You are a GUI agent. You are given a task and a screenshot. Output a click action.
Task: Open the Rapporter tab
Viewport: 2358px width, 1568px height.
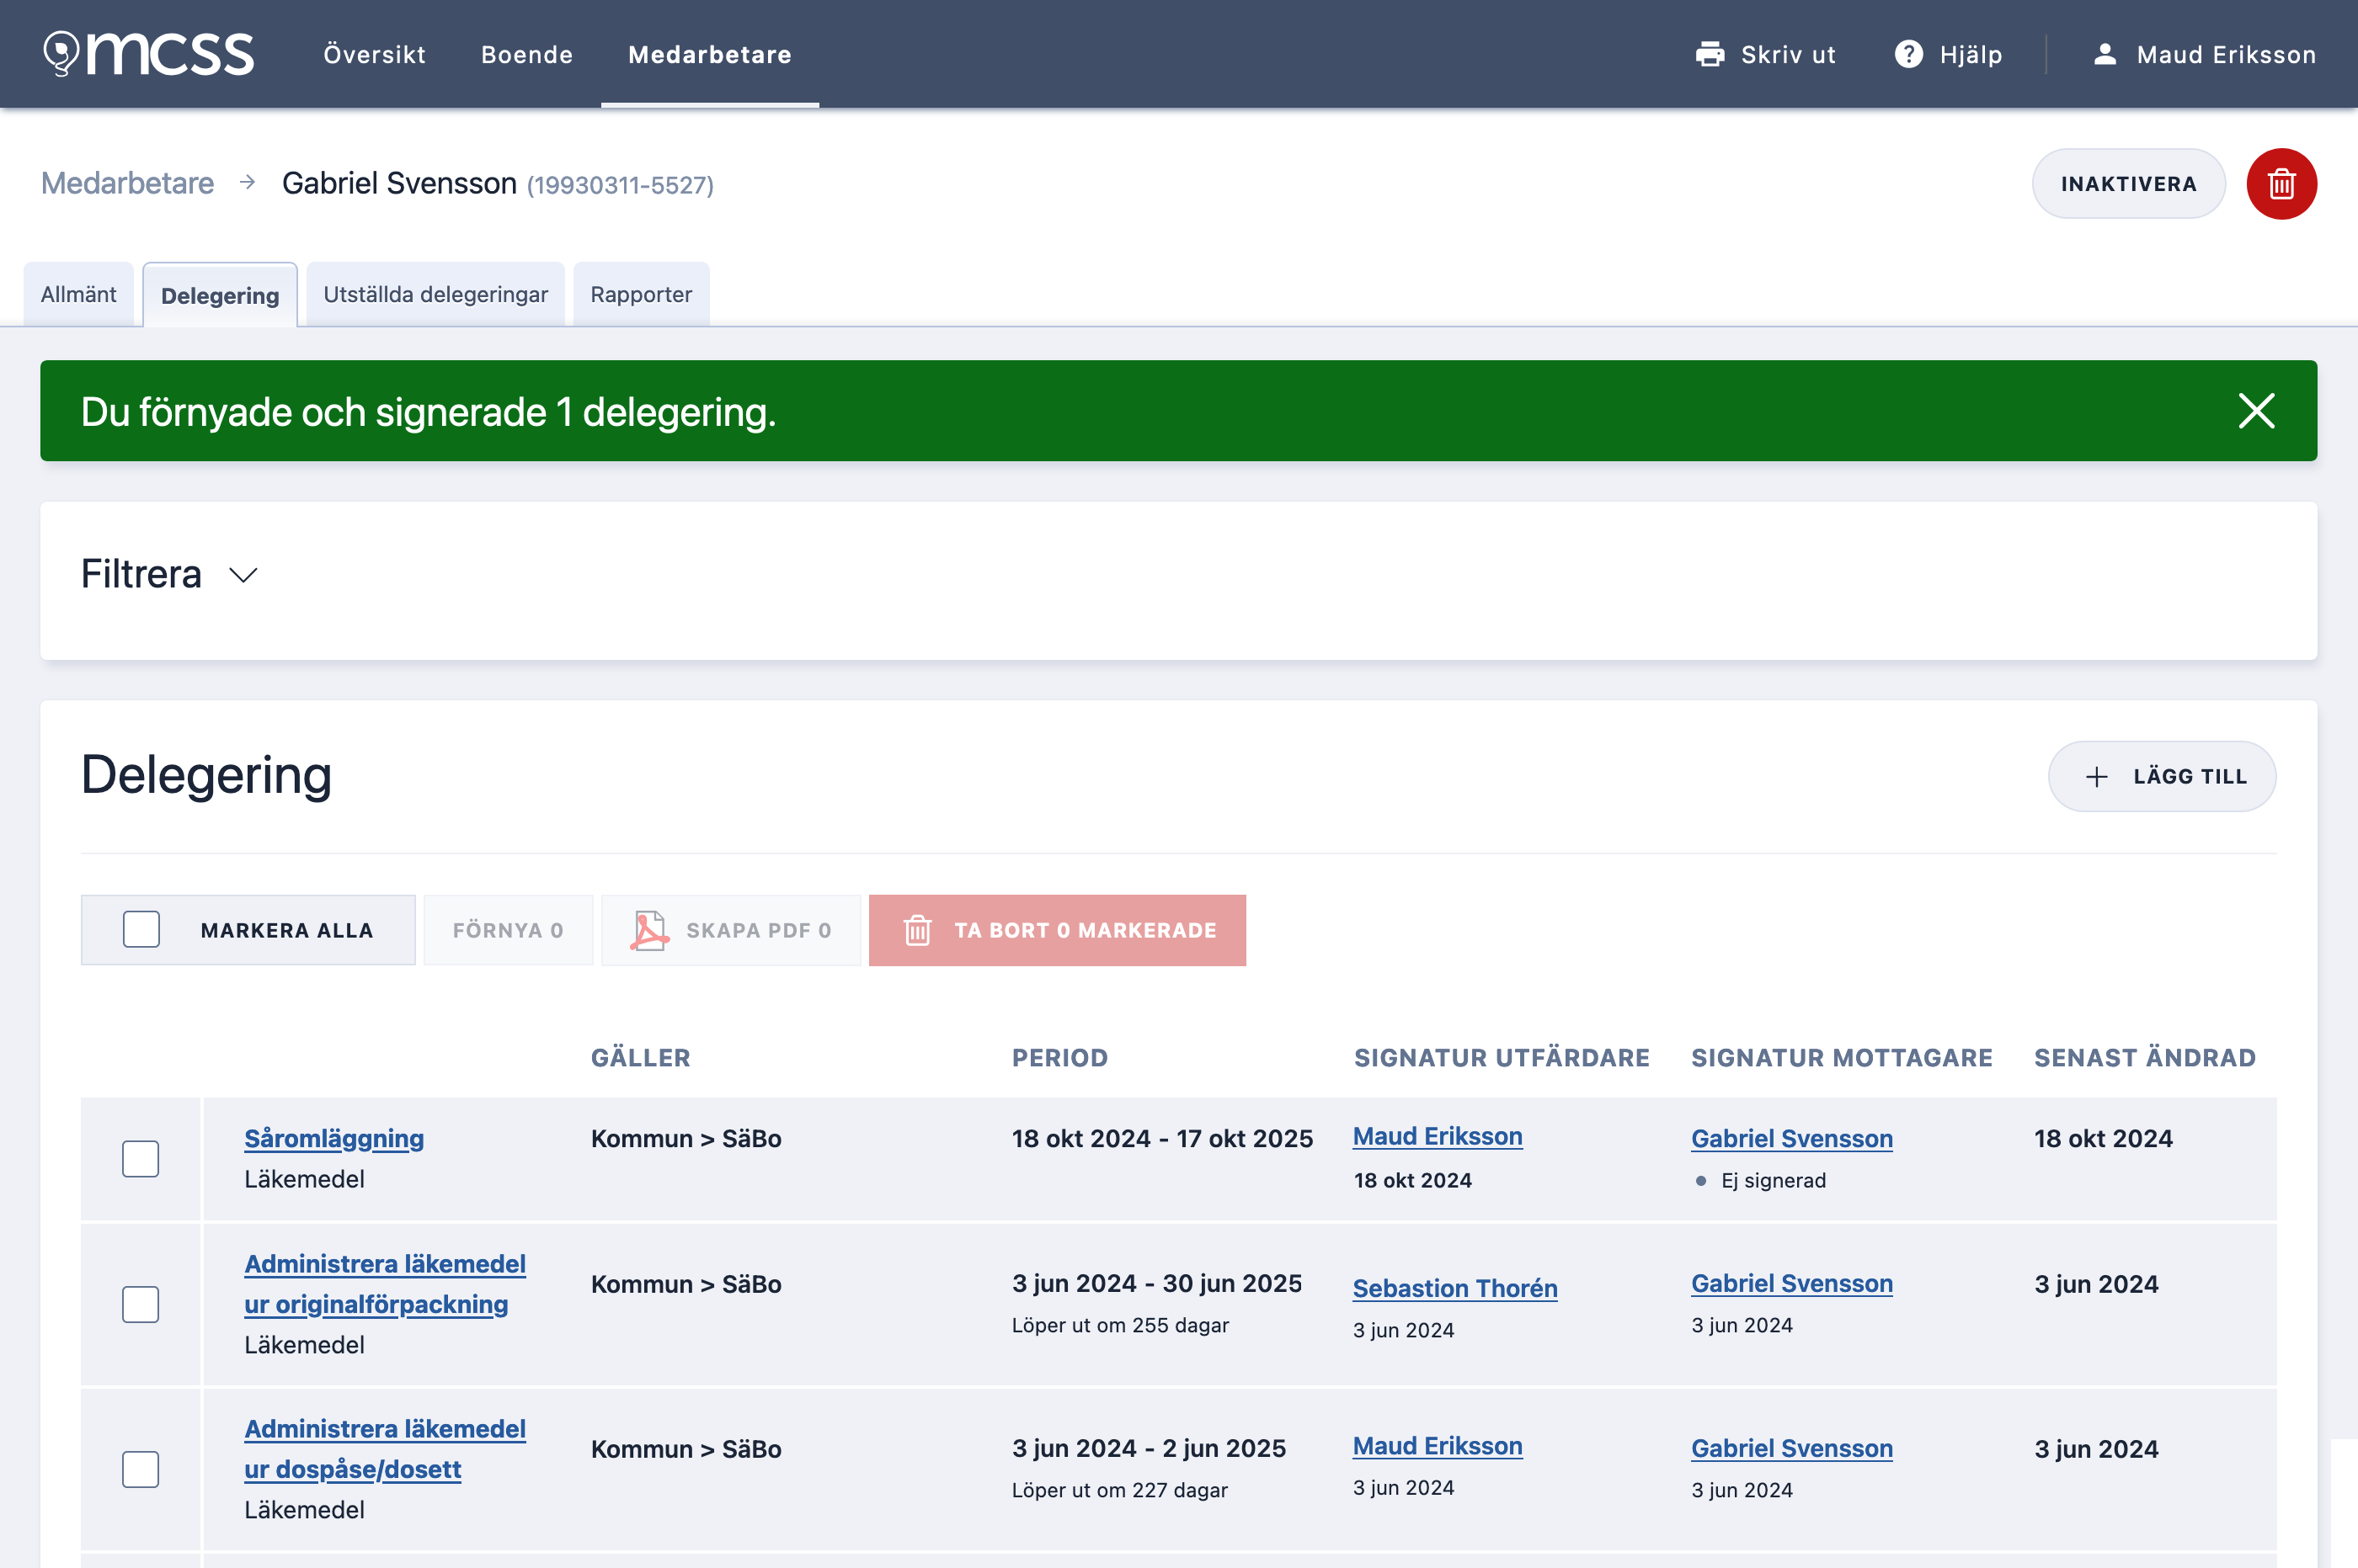(641, 294)
